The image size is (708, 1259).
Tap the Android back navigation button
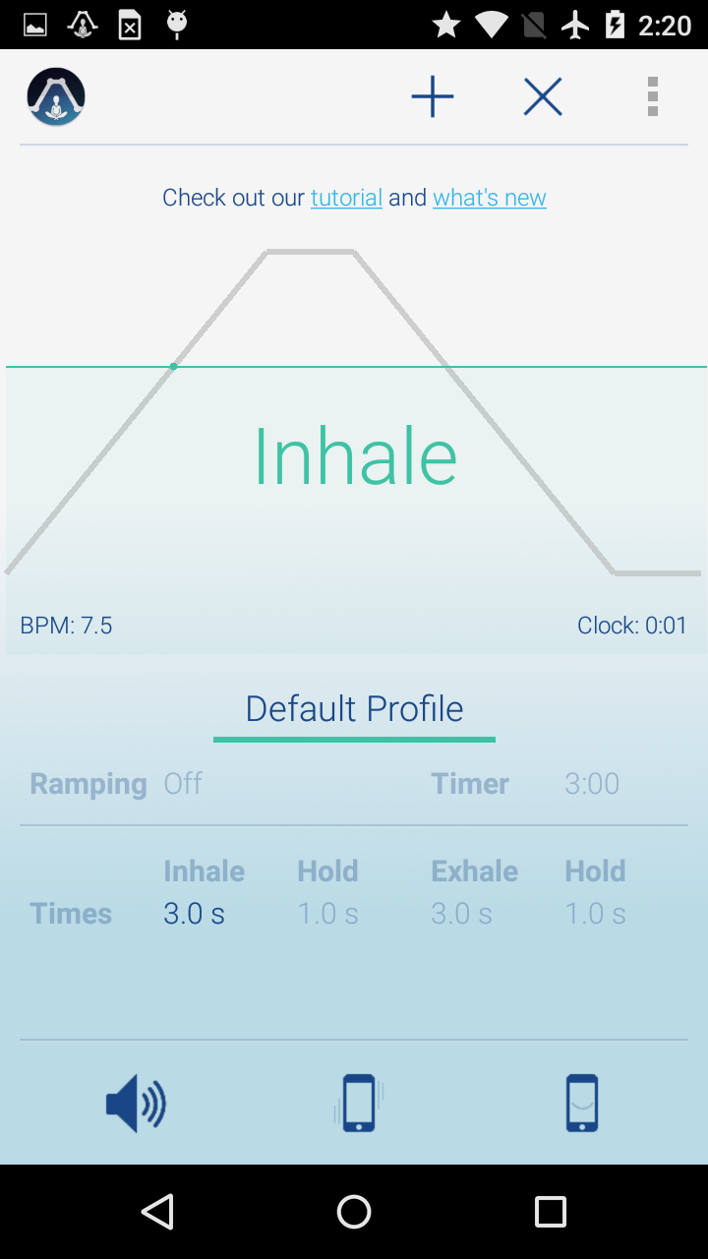[157, 1212]
